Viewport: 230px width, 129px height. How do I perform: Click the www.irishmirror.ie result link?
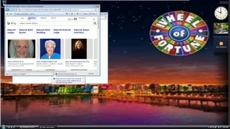pos(15,62)
